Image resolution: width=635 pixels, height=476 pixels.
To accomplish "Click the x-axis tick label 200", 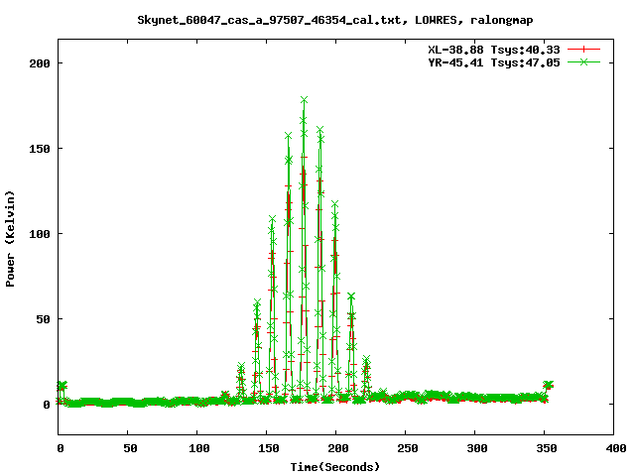I will coord(338,448).
